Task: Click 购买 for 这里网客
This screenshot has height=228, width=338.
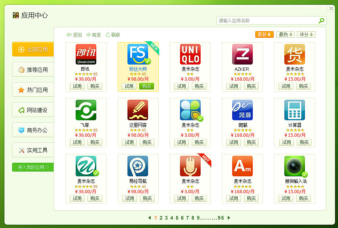Action: point(147,142)
